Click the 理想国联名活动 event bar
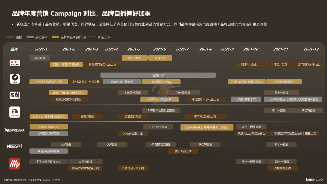The height and width of the screenshot is (184, 327). pos(161,82)
